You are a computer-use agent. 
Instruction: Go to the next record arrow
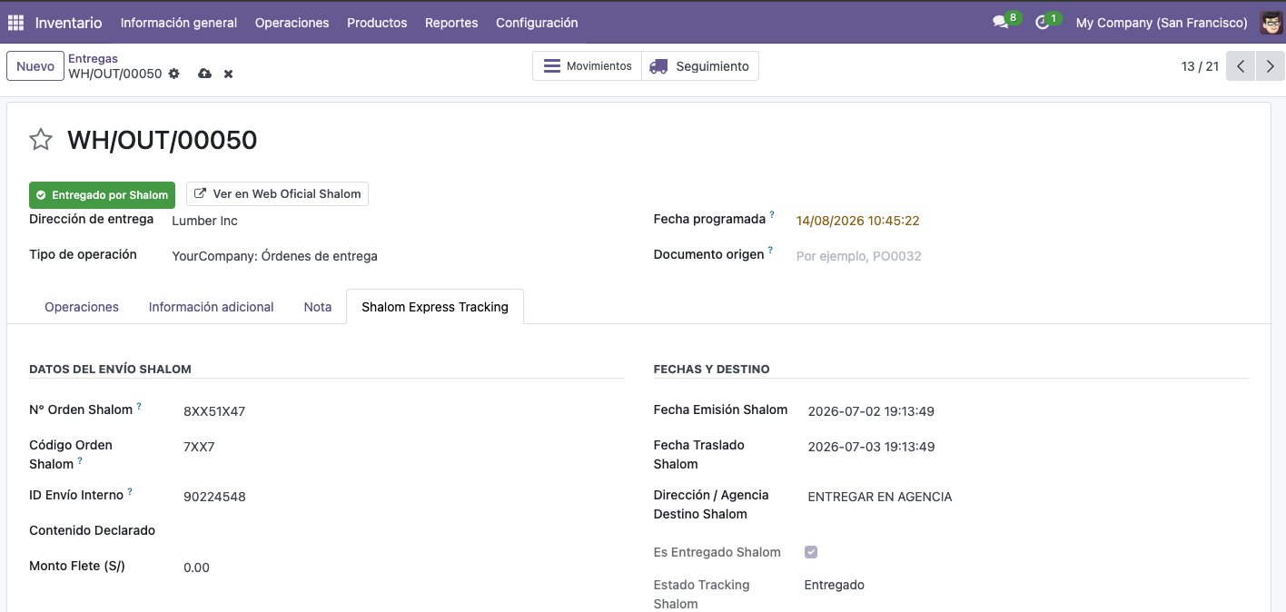1271,66
